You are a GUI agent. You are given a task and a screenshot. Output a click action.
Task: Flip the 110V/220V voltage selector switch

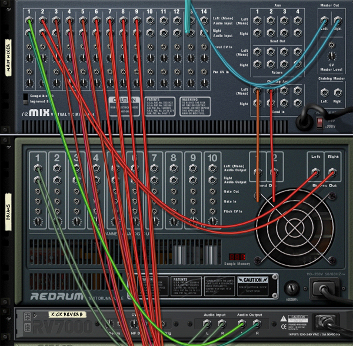320,123
